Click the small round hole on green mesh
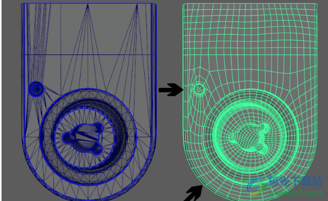This screenshot has width=328, height=201. click(x=199, y=89)
